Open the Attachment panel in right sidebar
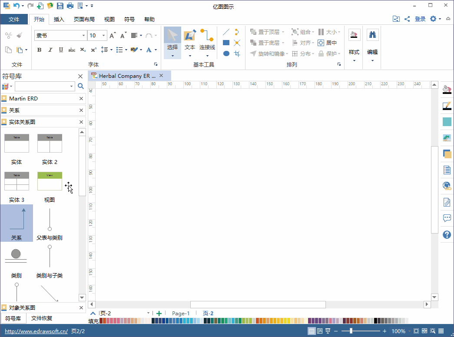The height and width of the screenshot is (337, 454). click(x=447, y=202)
